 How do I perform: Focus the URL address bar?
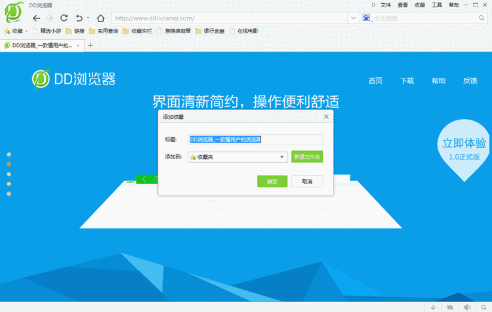pyautogui.click(x=230, y=18)
